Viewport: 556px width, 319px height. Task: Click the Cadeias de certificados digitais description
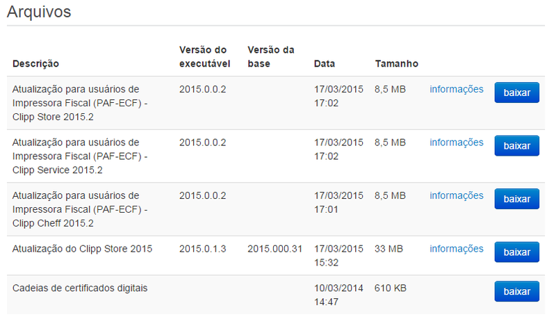point(80,288)
